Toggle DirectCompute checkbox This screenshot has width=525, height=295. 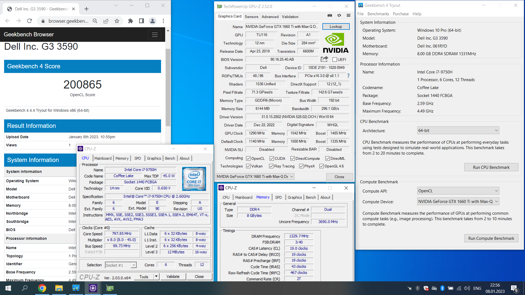pos(293,158)
